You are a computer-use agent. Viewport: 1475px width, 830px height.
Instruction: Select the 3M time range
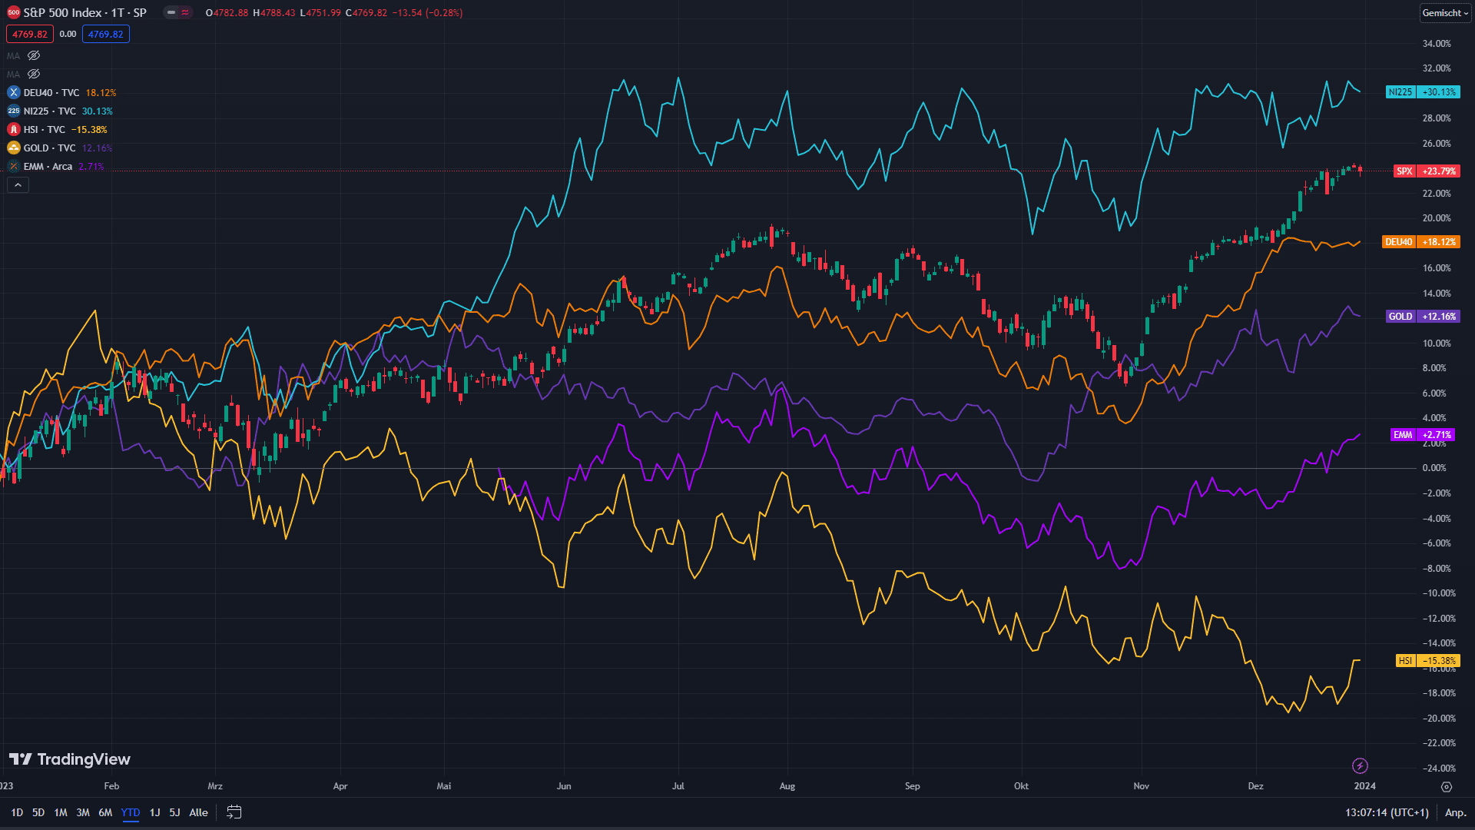pyautogui.click(x=83, y=812)
